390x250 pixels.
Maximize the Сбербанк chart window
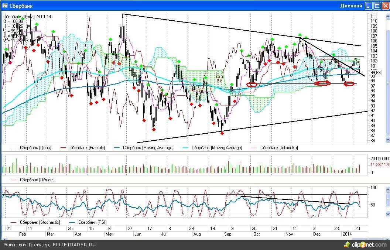pos(377,6)
